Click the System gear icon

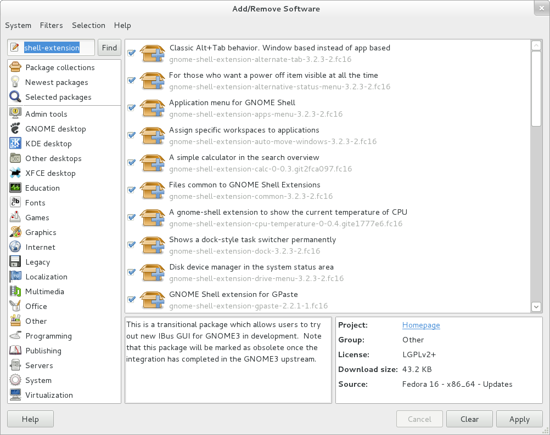click(x=15, y=380)
